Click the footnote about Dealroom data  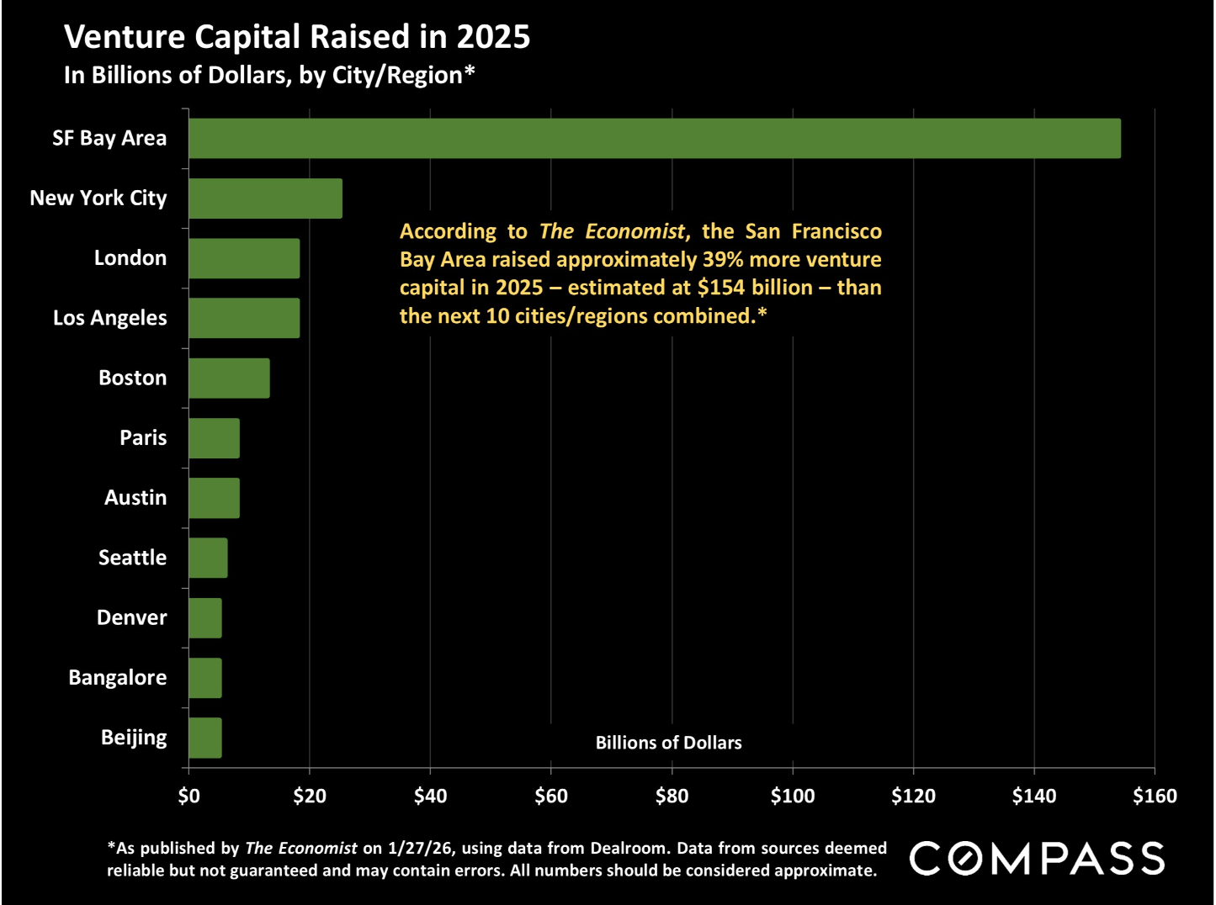pos(496,859)
